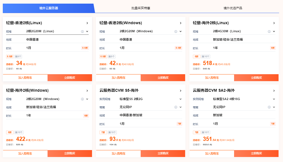
Task: Add 云服务器CVM S5-海外 to cart via 加入购物车
Action: 119,153
